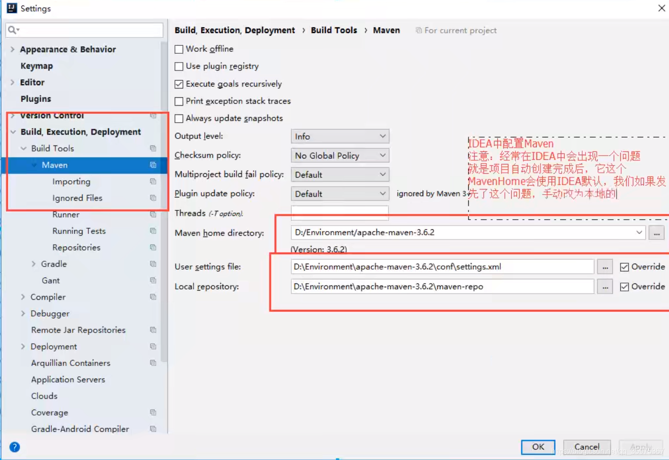The width and height of the screenshot is (669, 460).
Task: Click project-level icon beside Importing
Action: (x=153, y=182)
